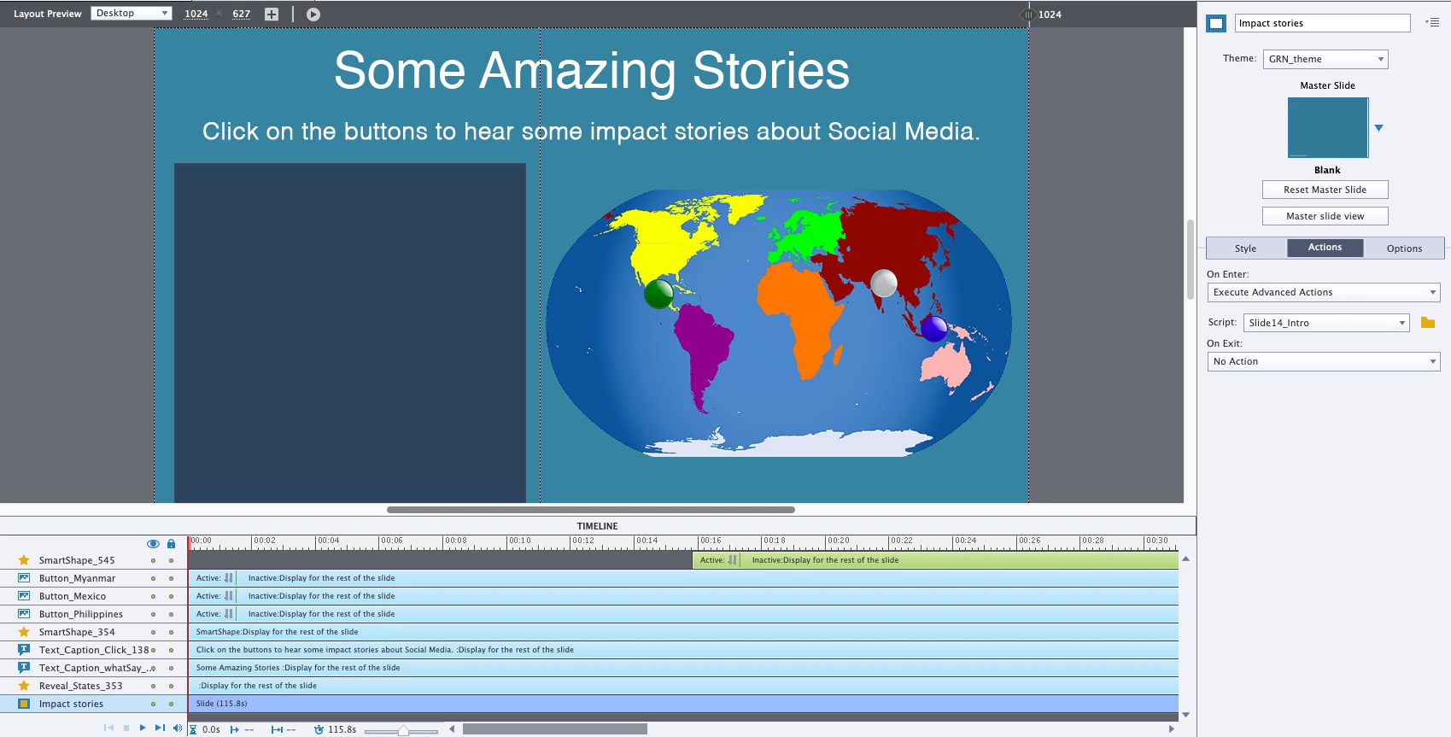This screenshot has width=1451, height=737.
Task: Select the green Mexico button on map
Action: pyautogui.click(x=658, y=294)
